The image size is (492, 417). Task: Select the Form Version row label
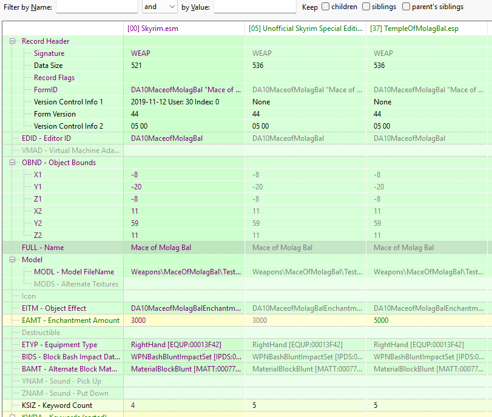(55, 114)
